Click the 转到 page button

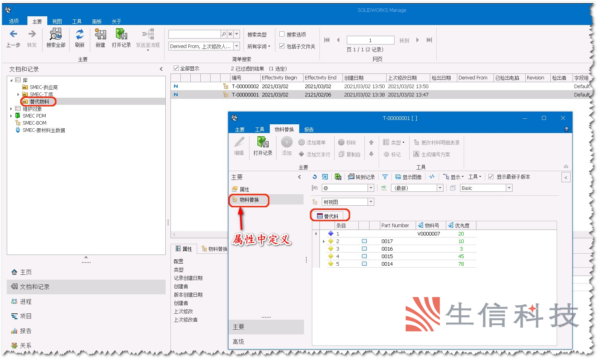[x=404, y=41]
